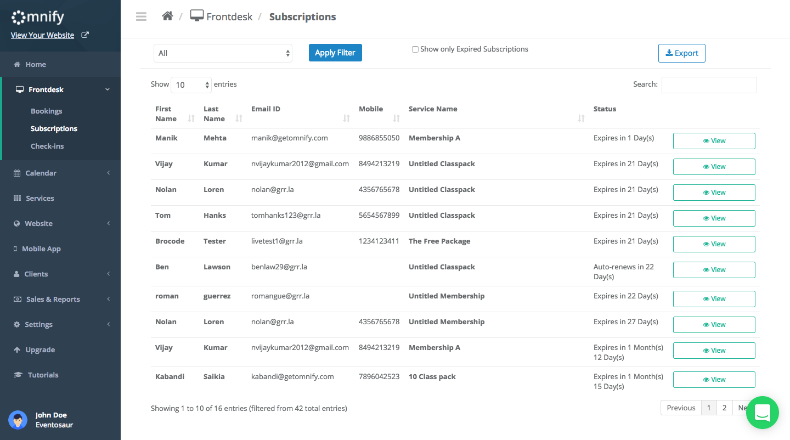
Task: Click the Website globe icon in sidebar
Action: (16, 223)
